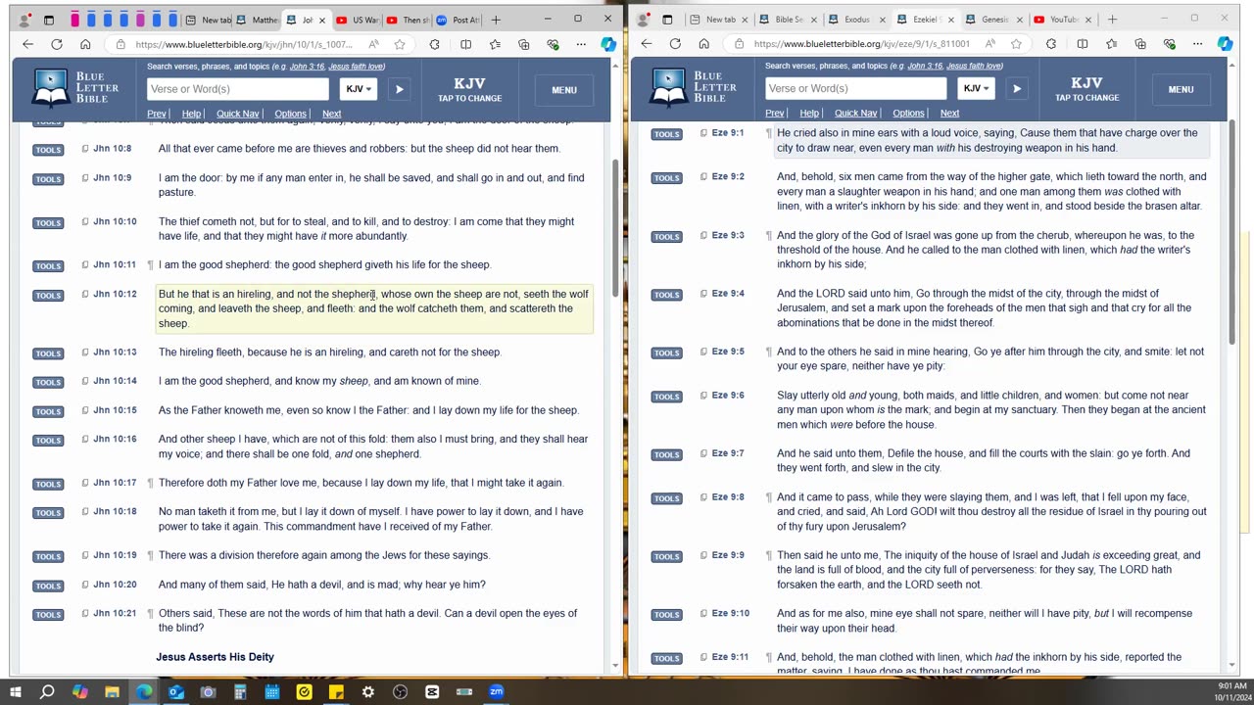The image size is (1254, 705).
Task: Click verse search field in left window
Action: coord(238,89)
